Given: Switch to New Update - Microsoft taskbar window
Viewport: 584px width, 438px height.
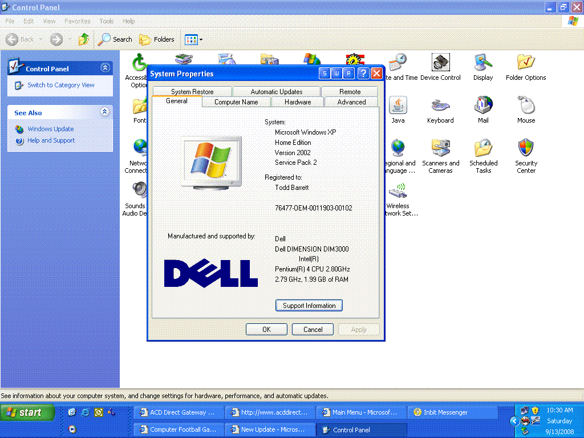Looking at the screenshot, I should point(270,429).
